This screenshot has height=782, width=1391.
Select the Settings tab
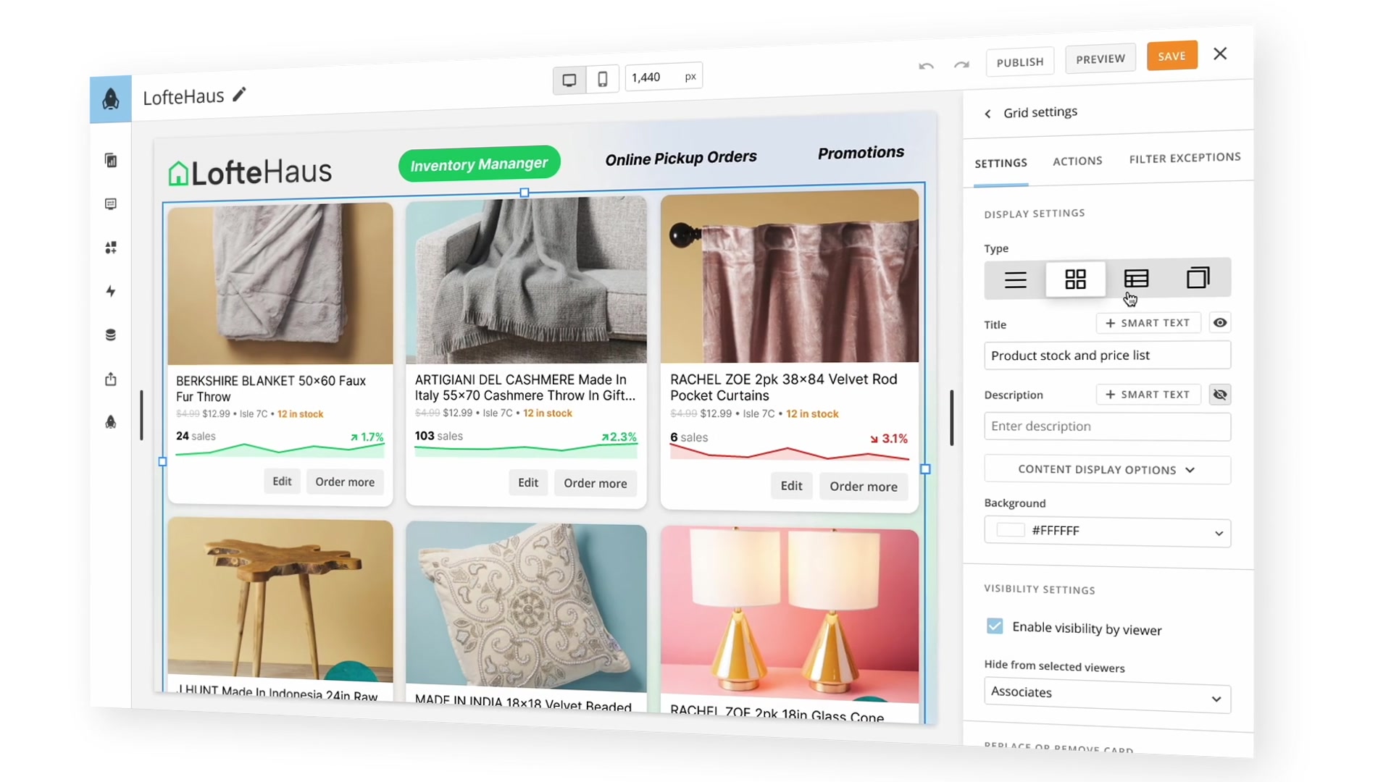point(1001,164)
